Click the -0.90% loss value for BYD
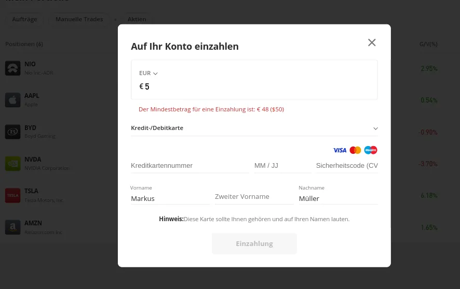 coord(428,132)
